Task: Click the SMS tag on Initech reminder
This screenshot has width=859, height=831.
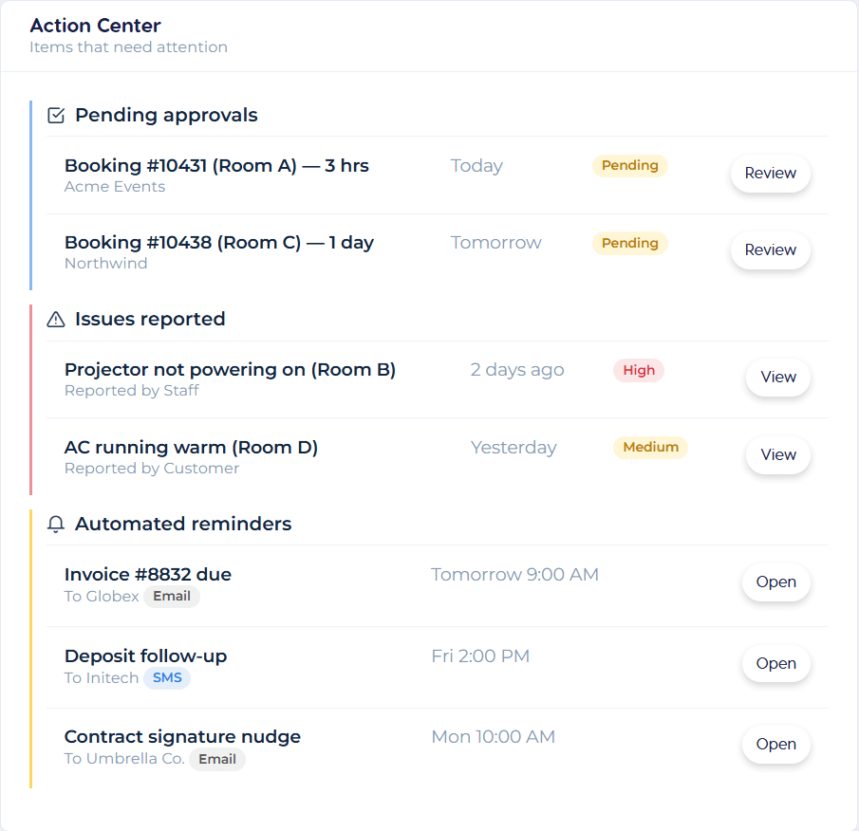Action: (167, 678)
